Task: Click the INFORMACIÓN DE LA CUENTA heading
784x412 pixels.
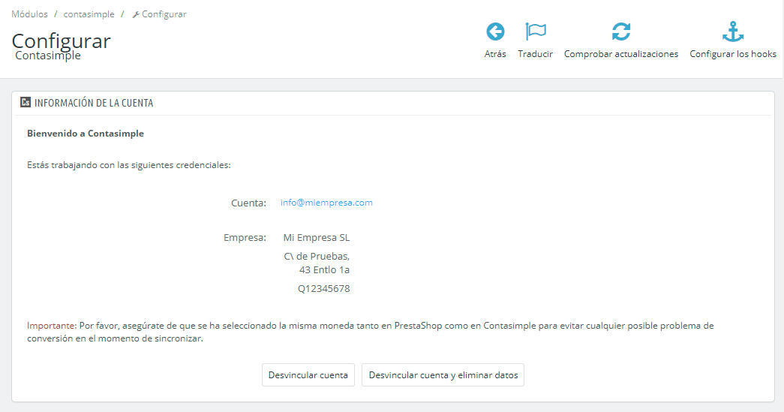Action: [94, 103]
